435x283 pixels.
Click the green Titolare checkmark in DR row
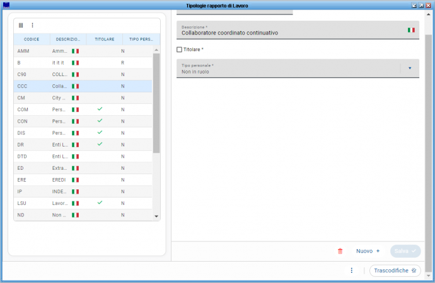point(100,144)
